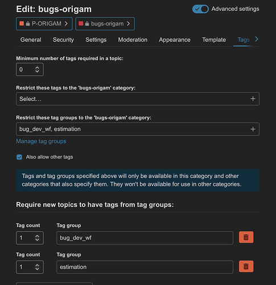
Task: Click the red color square on the bugs-origam badge
Action: point(81,23)
